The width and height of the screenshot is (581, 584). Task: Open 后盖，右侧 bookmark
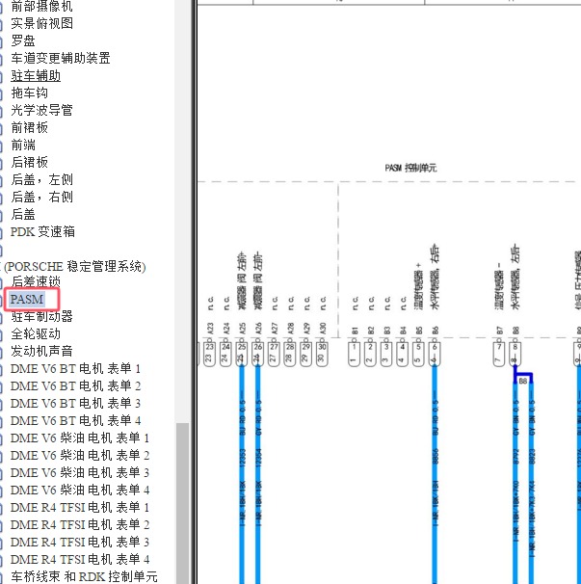click(41, 197)
